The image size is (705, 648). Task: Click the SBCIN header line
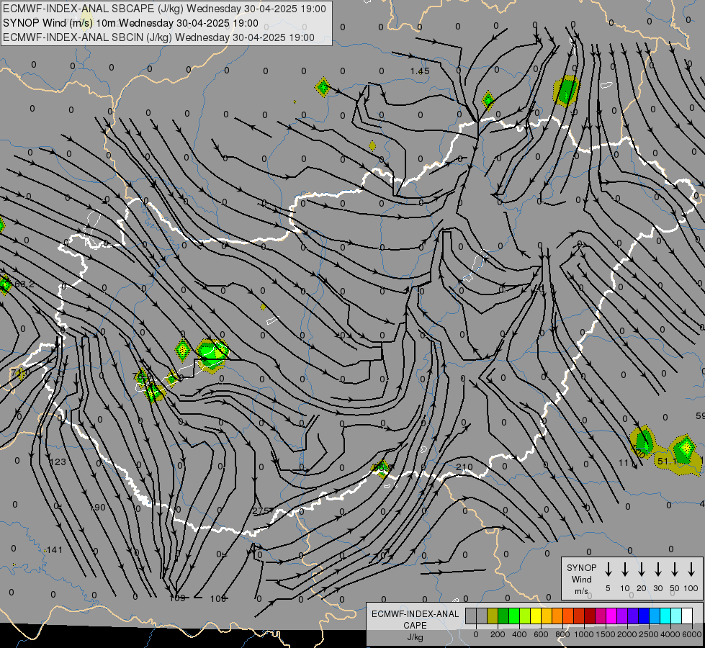click(x=158, y=37)
